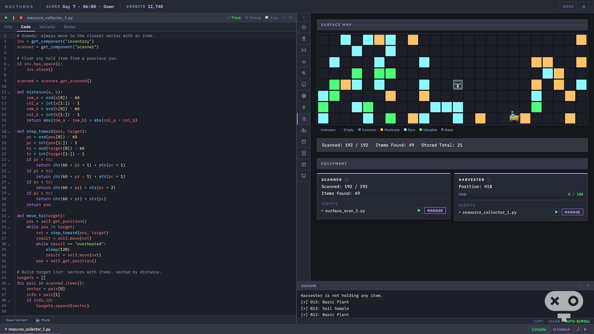Select the monitor screen sidebar icon
The height and width of the screenshot is (334, 594).
(x=304, y=84)
